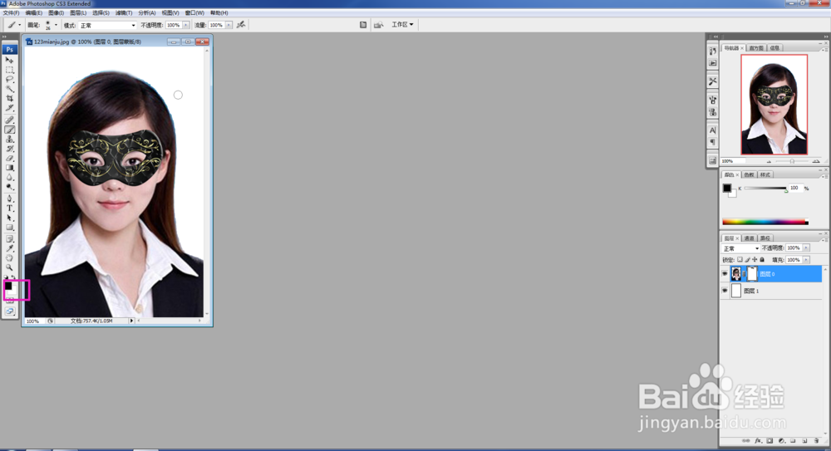Open the layer blend mode 正常 dropdown
Image resolution: width=831 pixels, height=451 pixels.
(741, 248)
